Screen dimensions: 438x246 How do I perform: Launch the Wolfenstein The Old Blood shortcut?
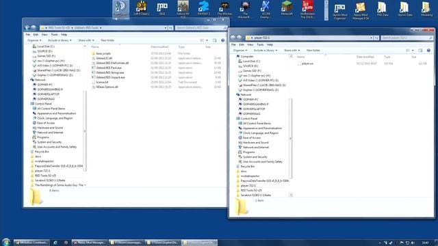click(x=307, y=9)
